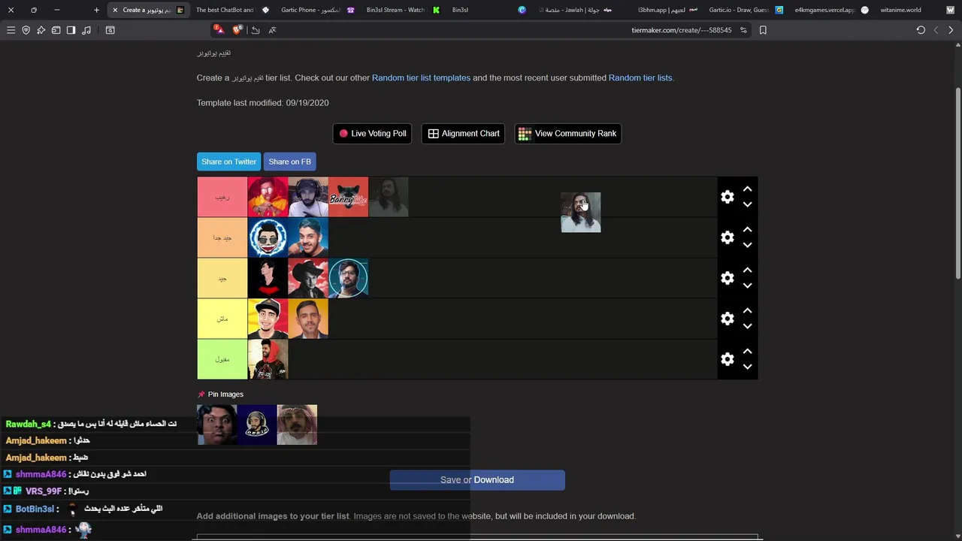The height and width of the screenshot is (541, 962).
Task: Click the red رهيب tier label swatch
Action: (x=222, y=197)
